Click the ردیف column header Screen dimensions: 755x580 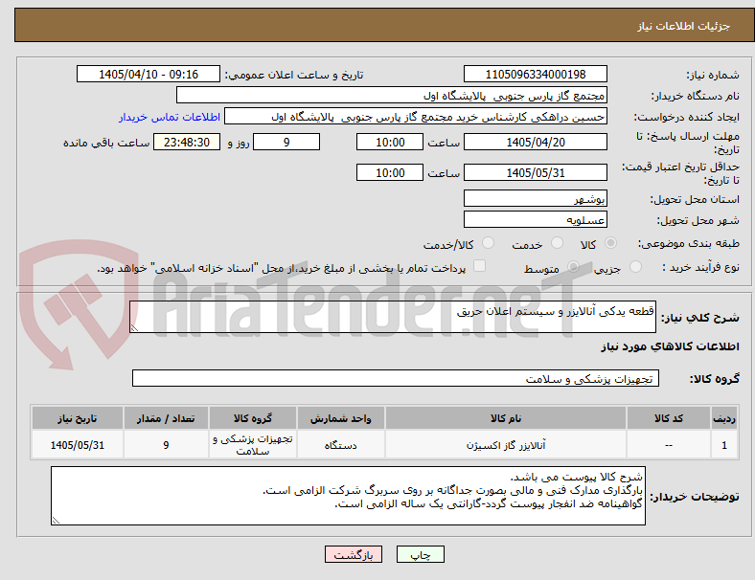coord(723,418)
